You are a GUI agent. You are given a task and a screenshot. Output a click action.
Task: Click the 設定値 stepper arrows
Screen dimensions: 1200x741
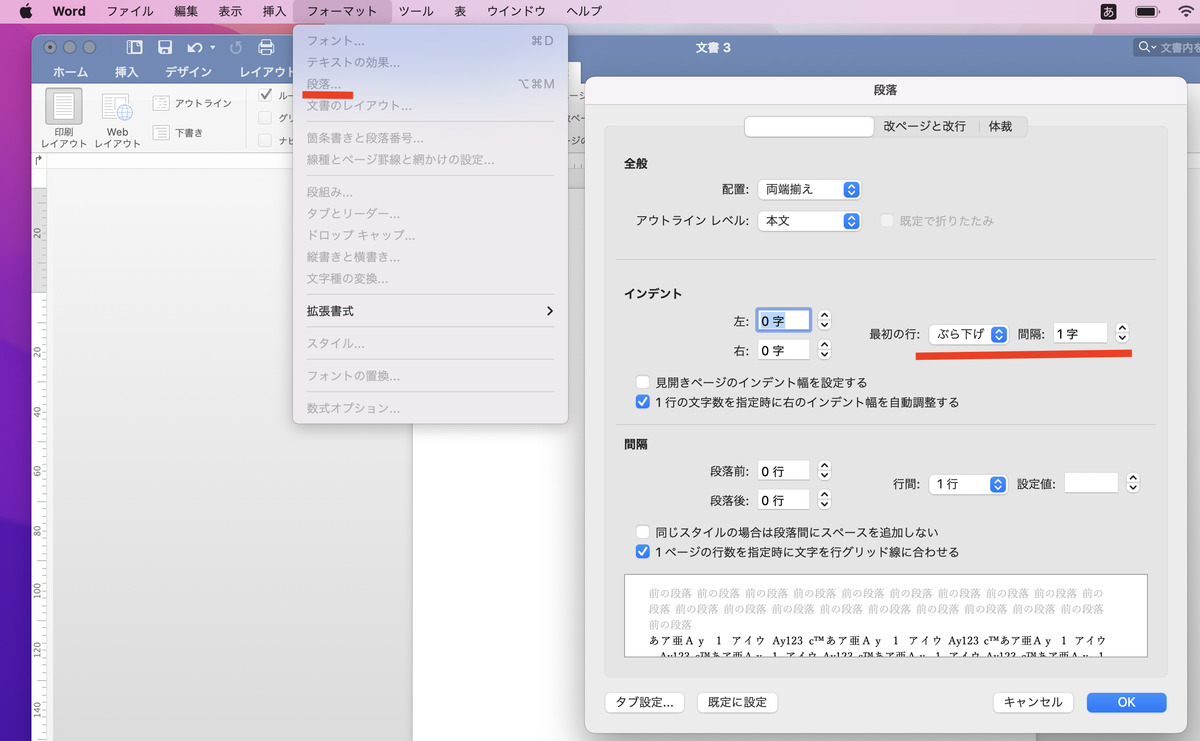pyautogui.click(x=1133, y=483)
